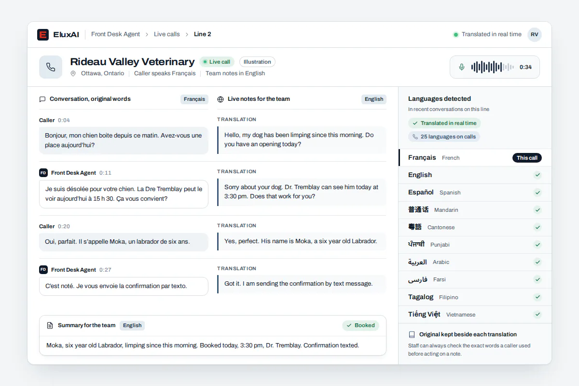Image resolution: width=579 pixels, height=386 pixels.
Task: Click the globe icon by Live notes
Action: pyautogui.click(x=221, y=99)
